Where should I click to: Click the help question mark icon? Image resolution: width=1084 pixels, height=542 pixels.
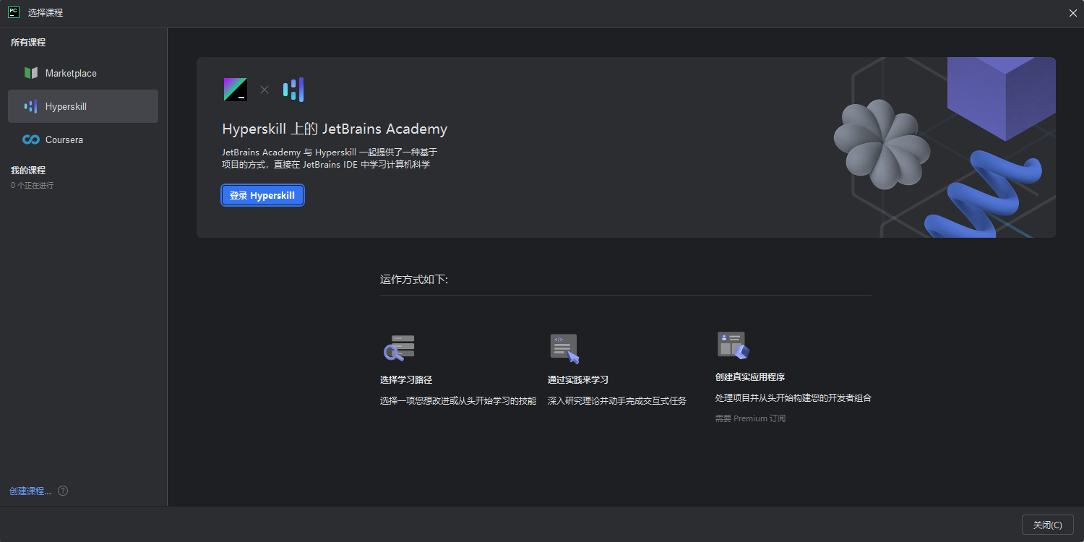tap(63, 491)
